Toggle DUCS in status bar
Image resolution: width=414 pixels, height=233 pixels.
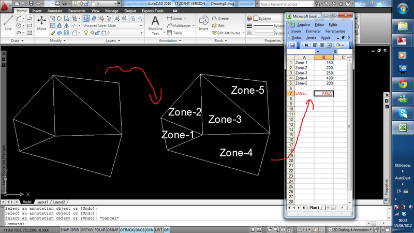[140, 230]
